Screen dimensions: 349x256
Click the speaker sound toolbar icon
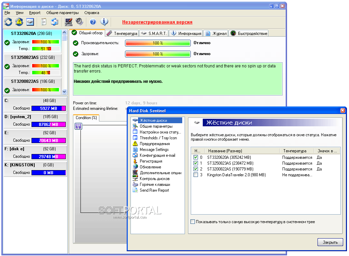[x=79, y=22]
